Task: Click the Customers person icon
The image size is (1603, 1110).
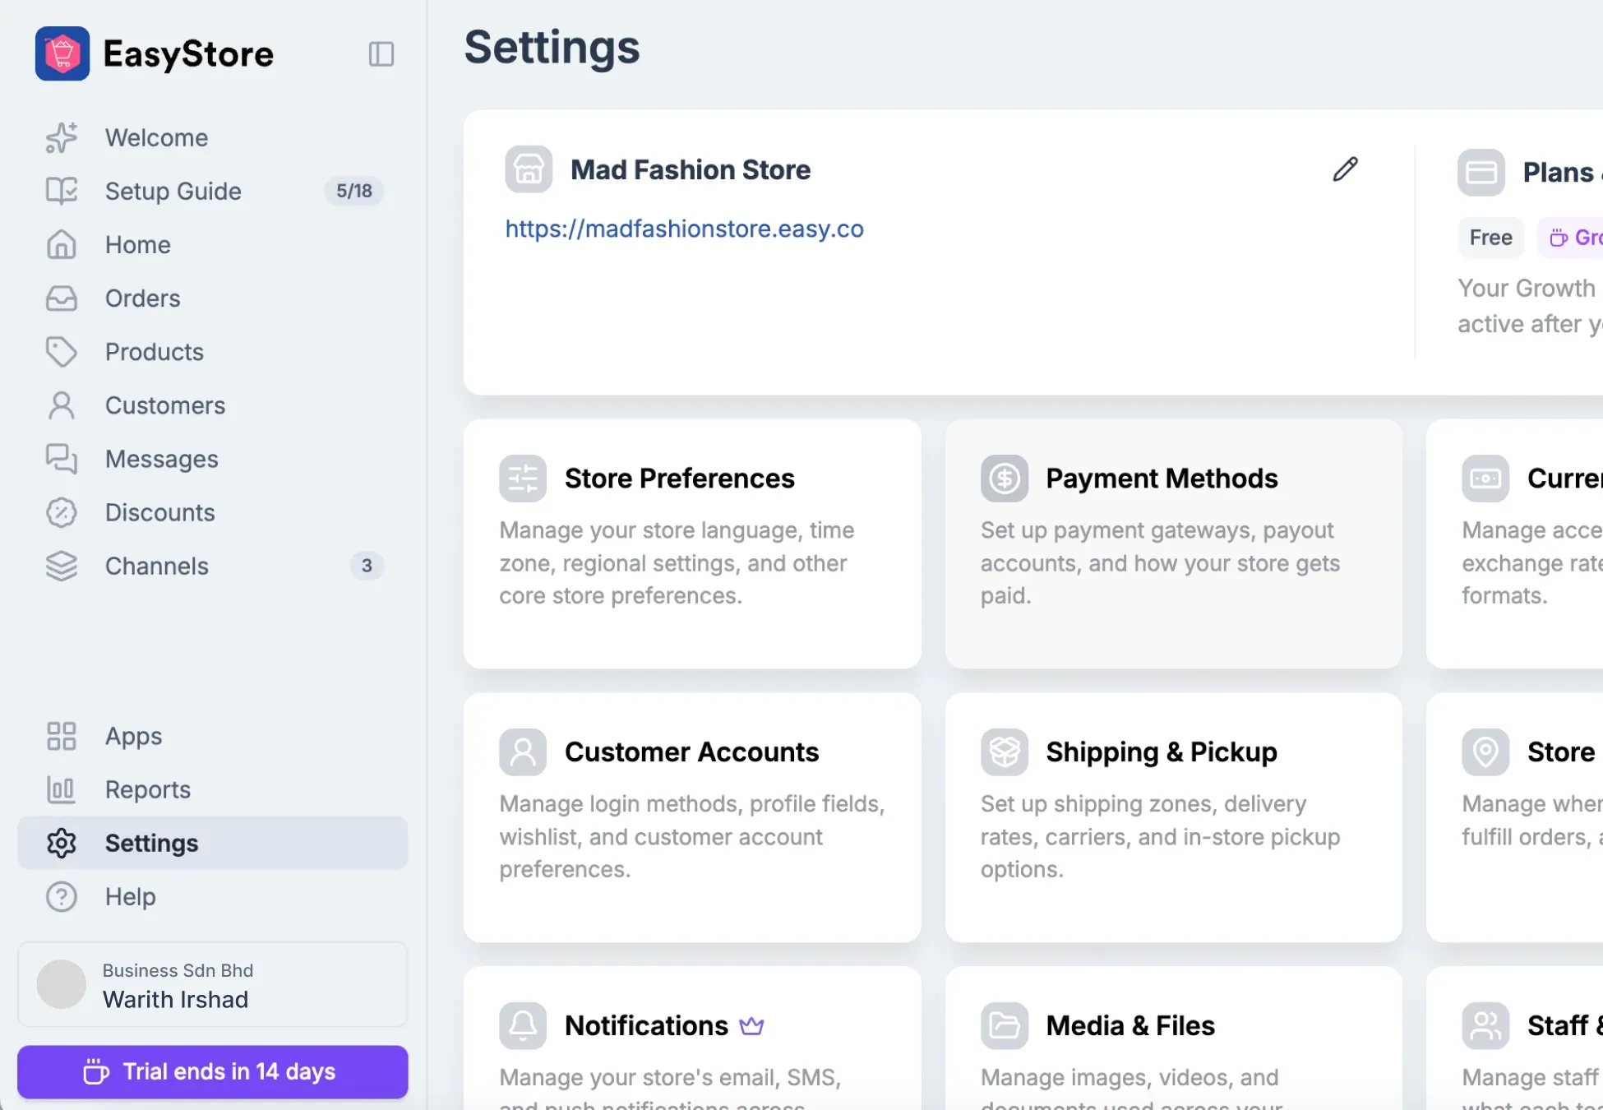Action: (x=62, y=405)
